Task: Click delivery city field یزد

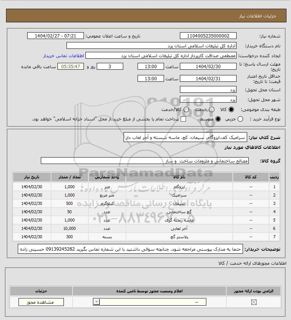Action: [x=208, y=99]
